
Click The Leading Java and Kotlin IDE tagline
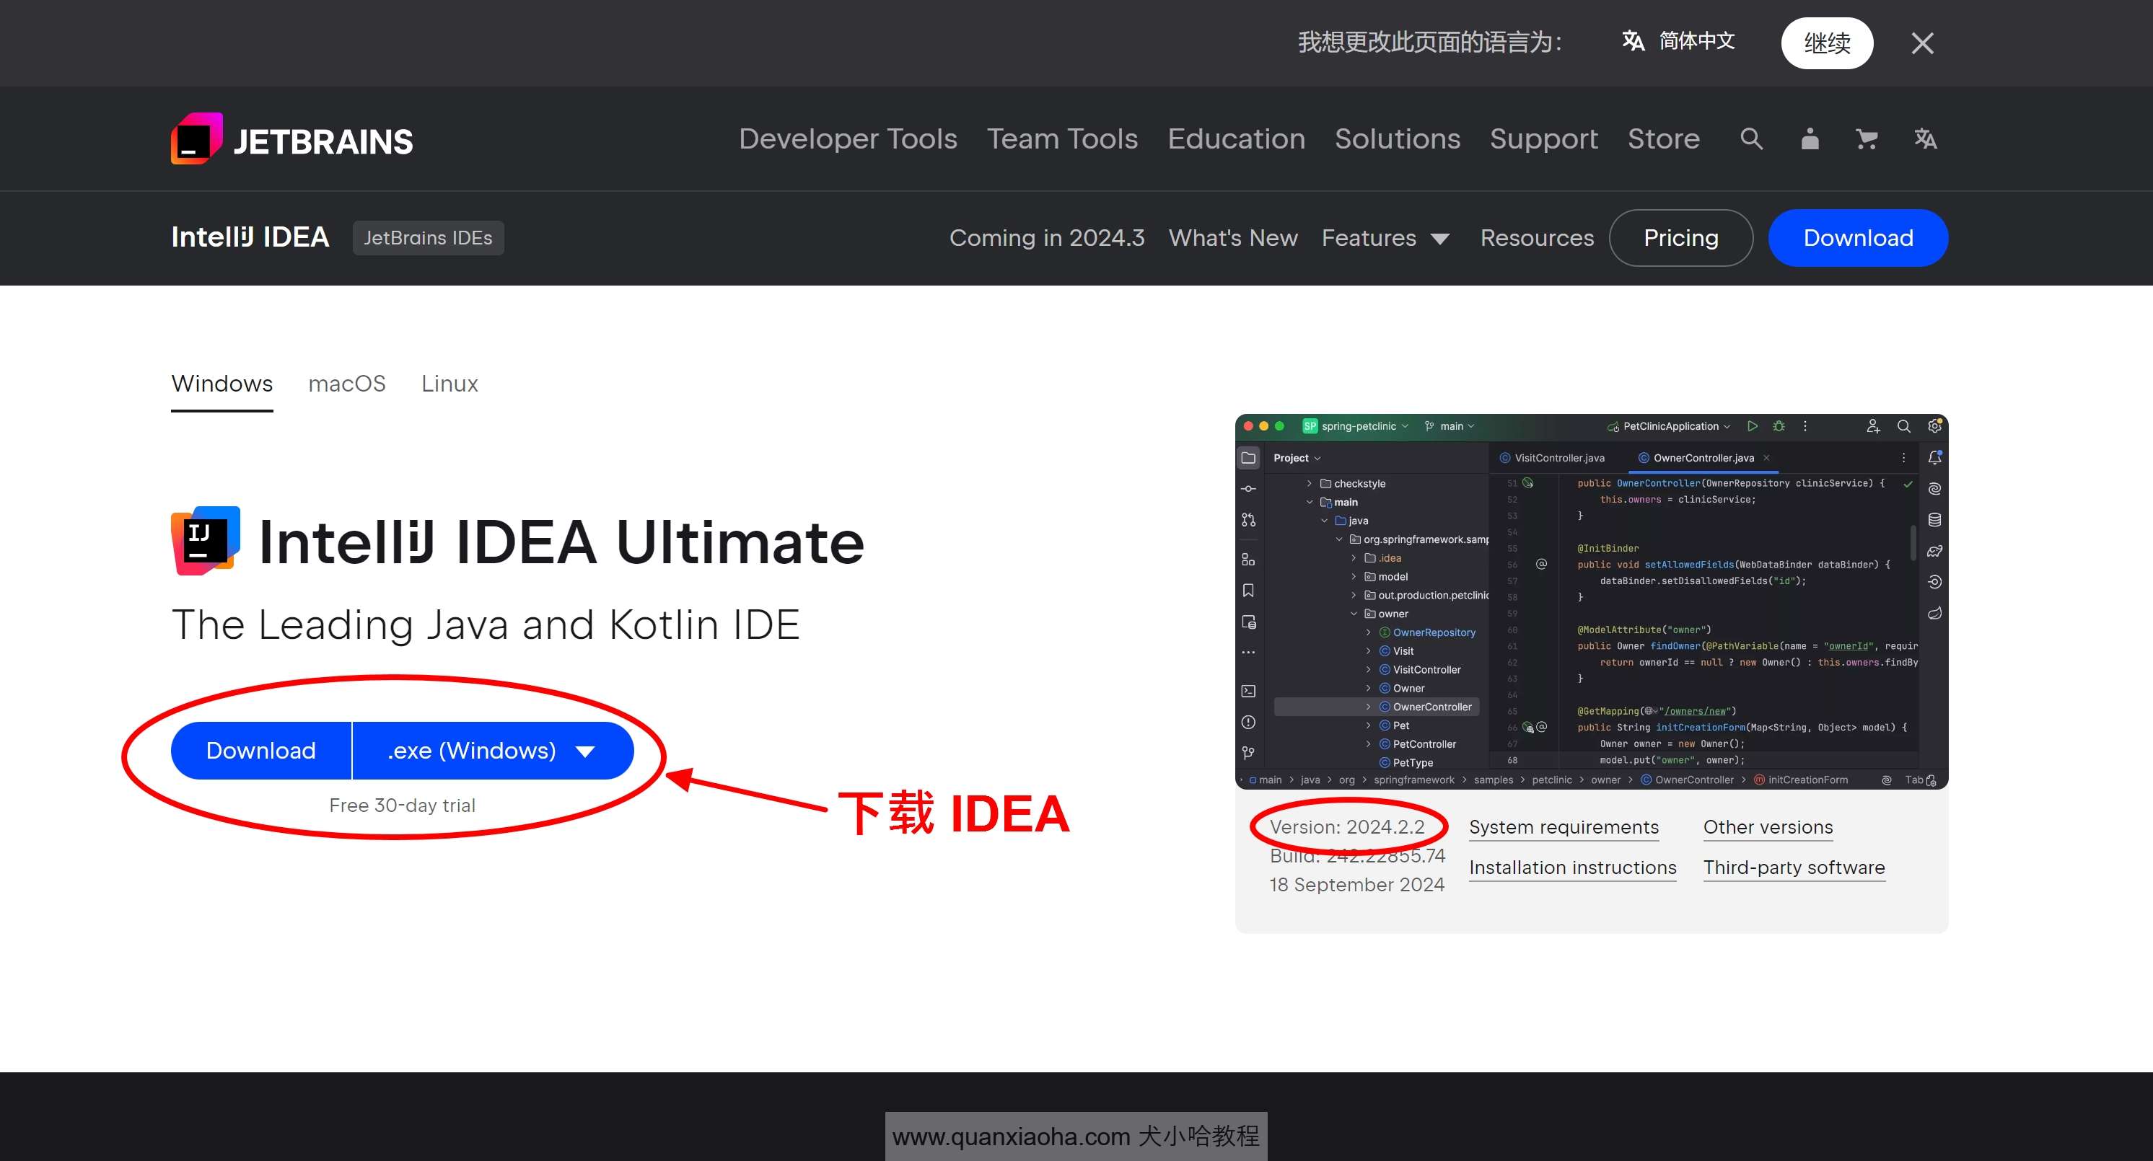(486, 624)
